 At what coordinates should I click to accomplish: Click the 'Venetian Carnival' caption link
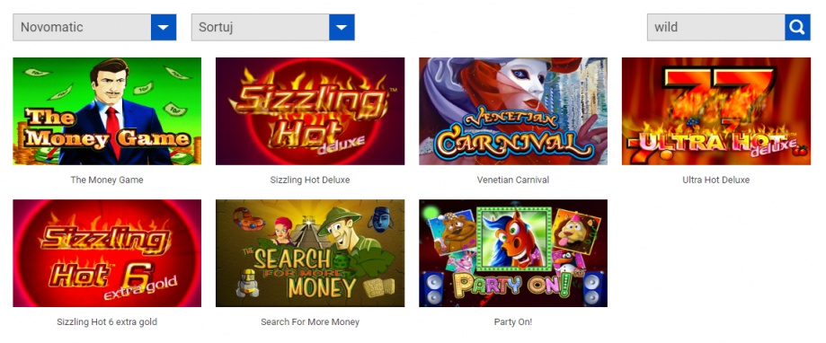click(513, 180)
